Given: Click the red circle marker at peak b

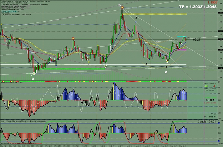Looking at the screenshot, I should pyautogui.click(x=122, y=8).
